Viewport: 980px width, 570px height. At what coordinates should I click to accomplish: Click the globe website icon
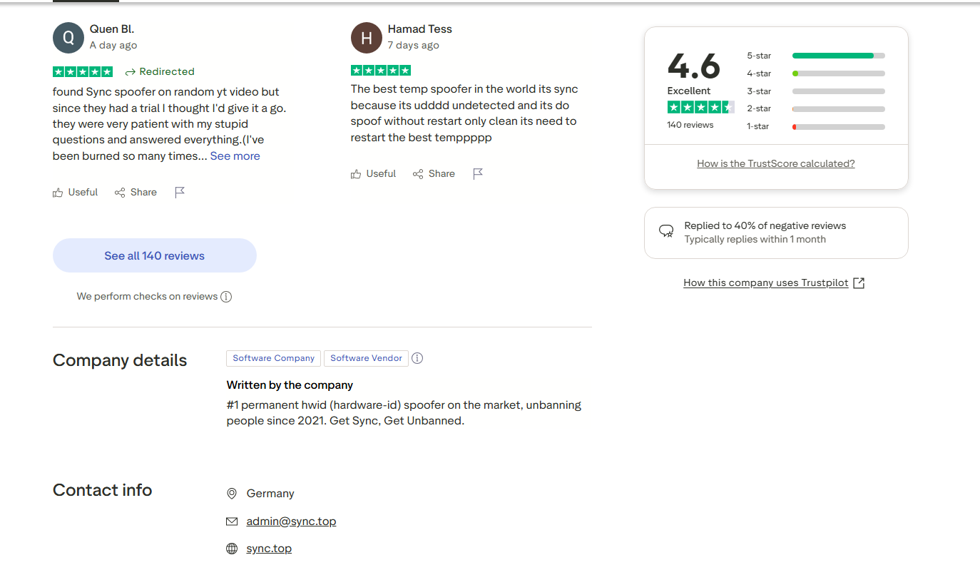coord(232,549)
